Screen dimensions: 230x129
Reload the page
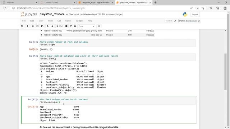click(5, 8)
